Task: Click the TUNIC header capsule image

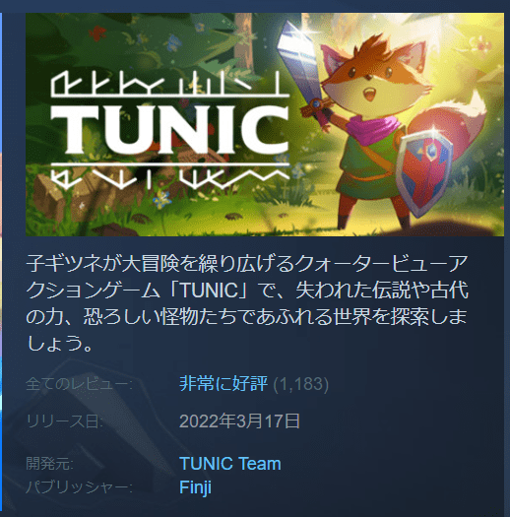Action: [265, 124]
